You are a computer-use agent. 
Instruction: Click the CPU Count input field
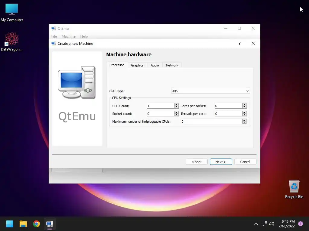161,106
